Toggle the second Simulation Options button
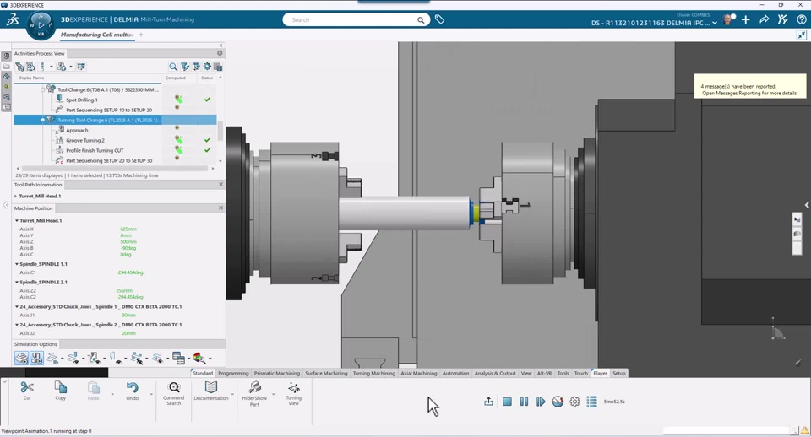The height and width of the screenshot is (437, 811). tap(36, 359)
